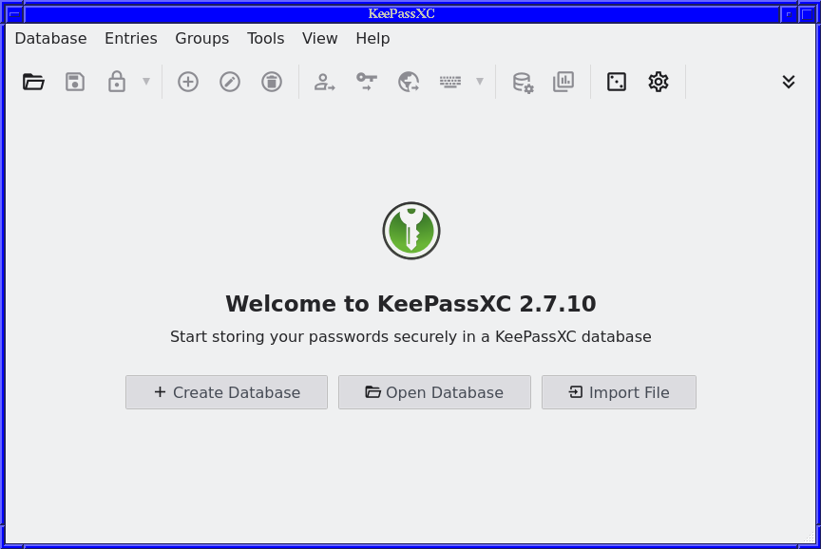The image size is (821, 549).
Task: Click the Add New Entry plus icon
Action: pos(188,82)
